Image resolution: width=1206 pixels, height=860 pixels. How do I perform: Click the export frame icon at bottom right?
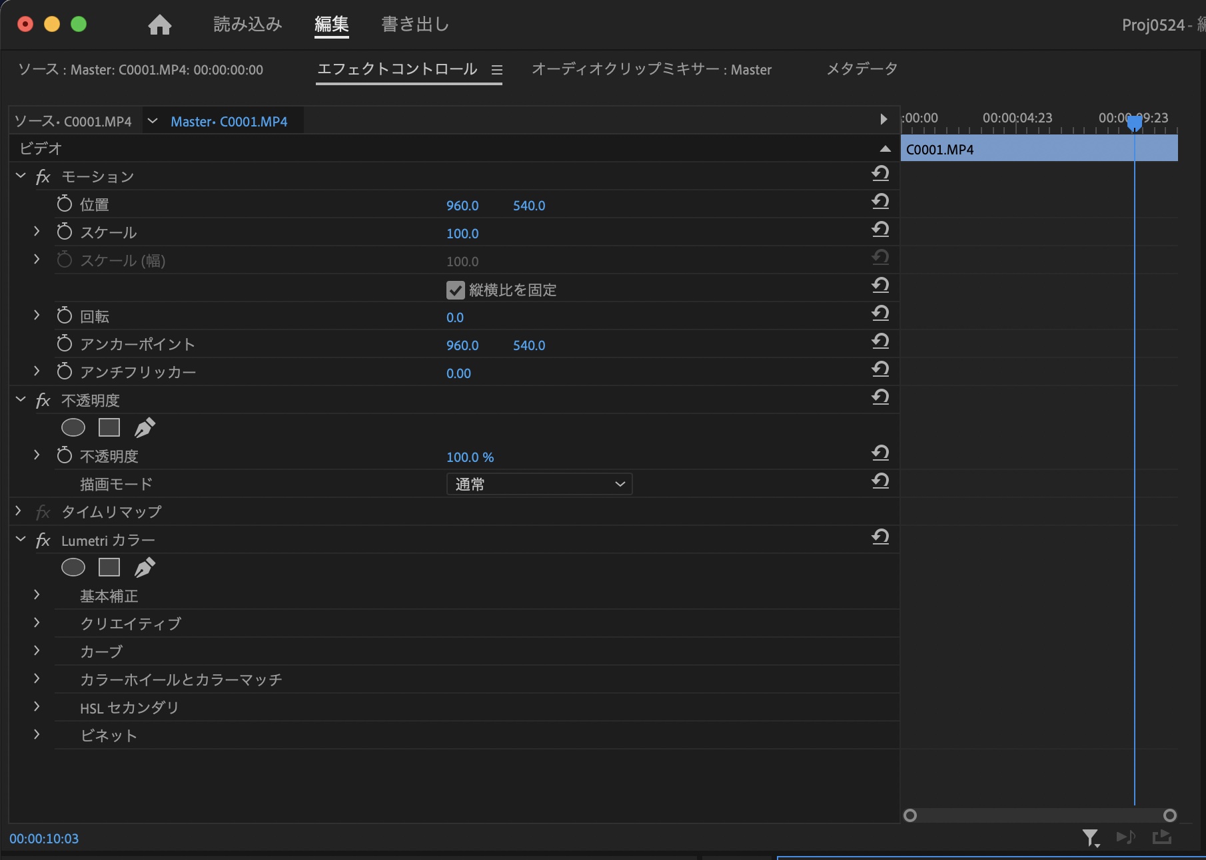1162,837
